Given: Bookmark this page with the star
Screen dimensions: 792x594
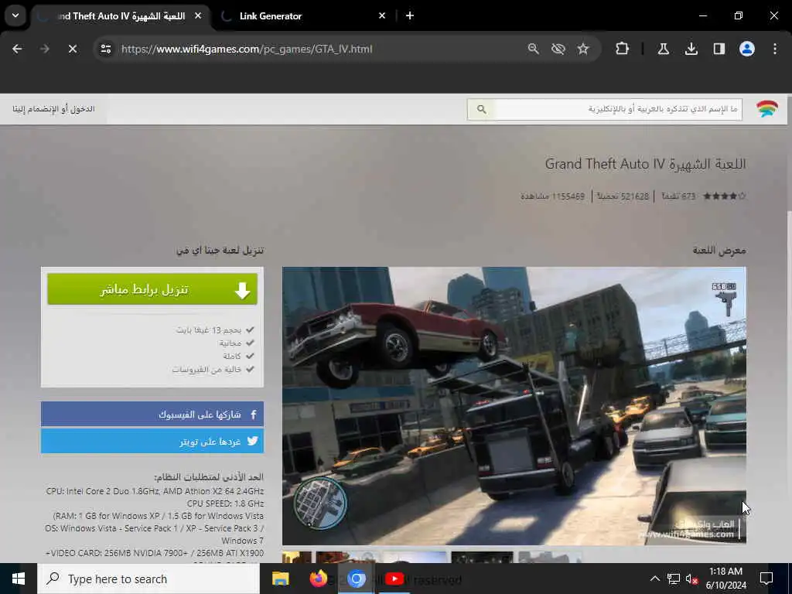Looking at the screenshot, I should click(x=583, y=49).
